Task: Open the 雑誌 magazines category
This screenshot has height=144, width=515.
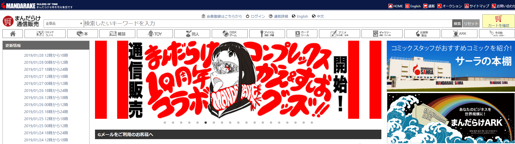Action: pos(117,34)
